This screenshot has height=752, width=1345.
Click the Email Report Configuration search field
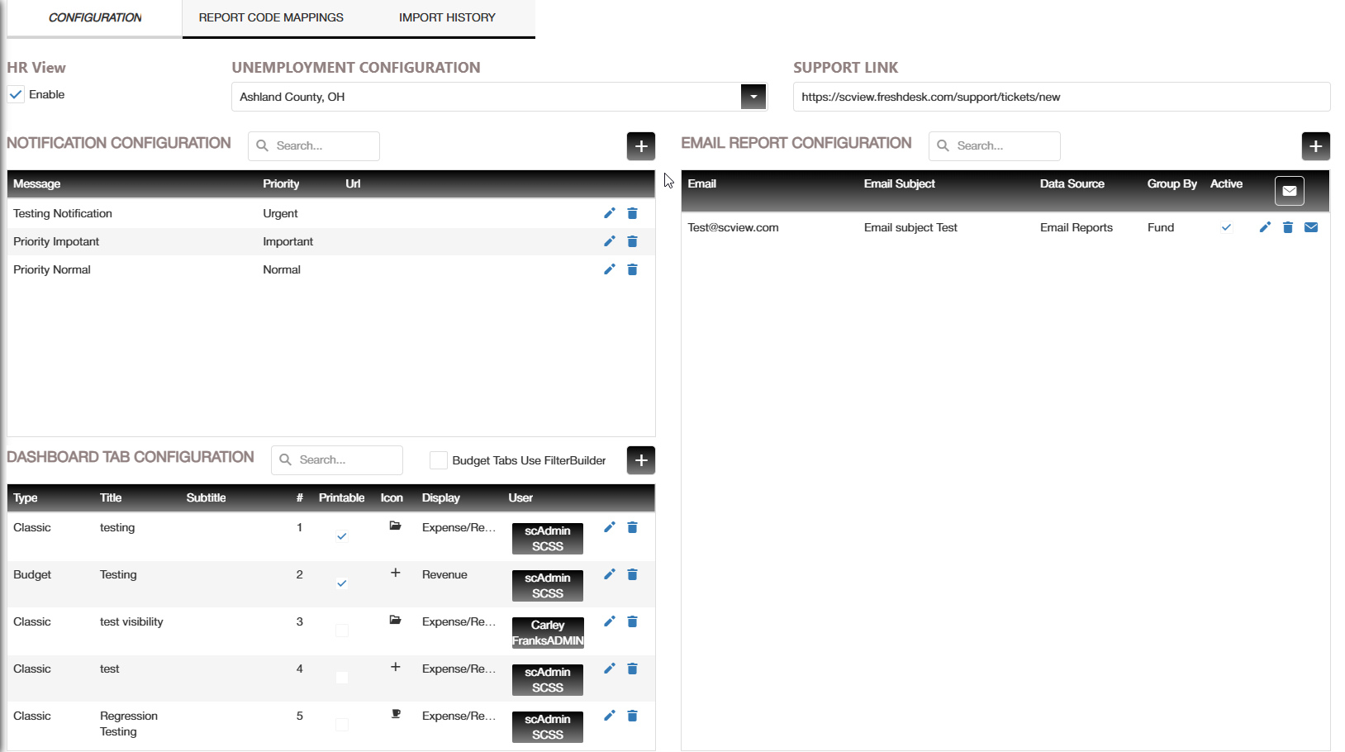point(995,146)
